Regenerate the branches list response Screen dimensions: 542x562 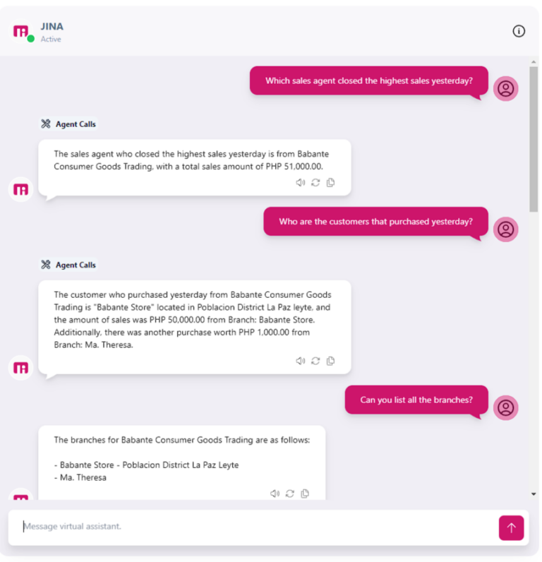[x=290, y=494]
